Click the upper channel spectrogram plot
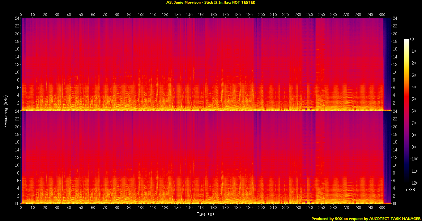422x221 pixels. 206,65
